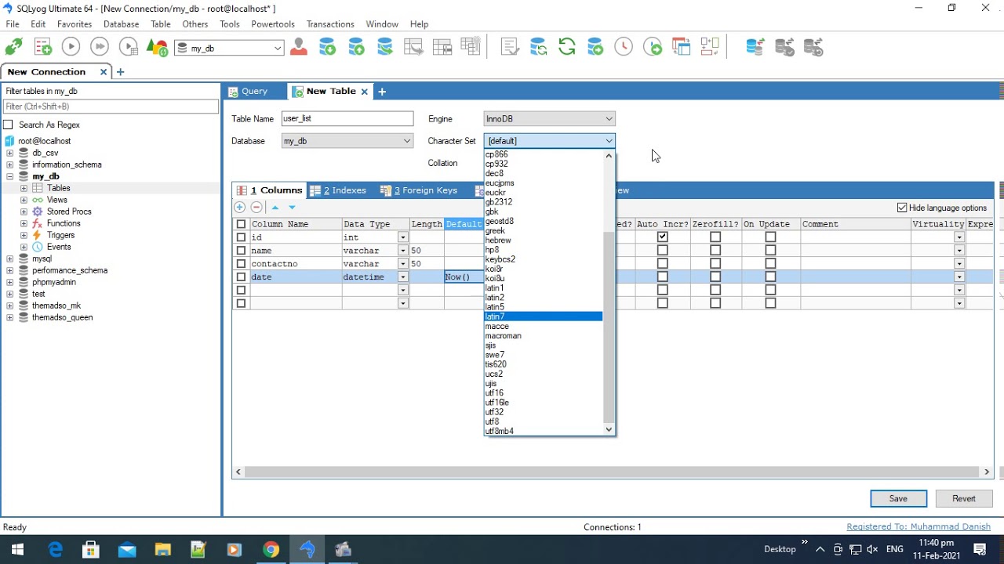Click the Execute Query play icon
Image resolution: width=1004 pixels, height=564 pixels.
tap(71, 47)
